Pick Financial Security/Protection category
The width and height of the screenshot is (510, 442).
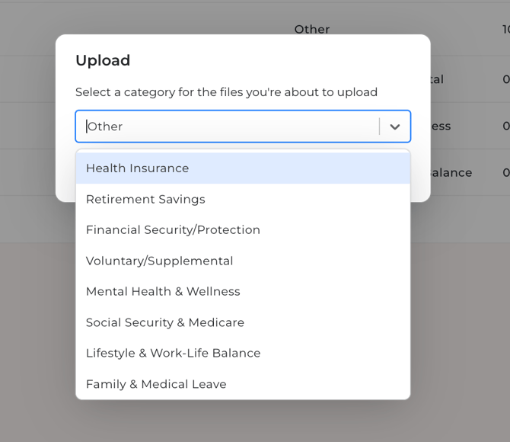coord(173,230)
